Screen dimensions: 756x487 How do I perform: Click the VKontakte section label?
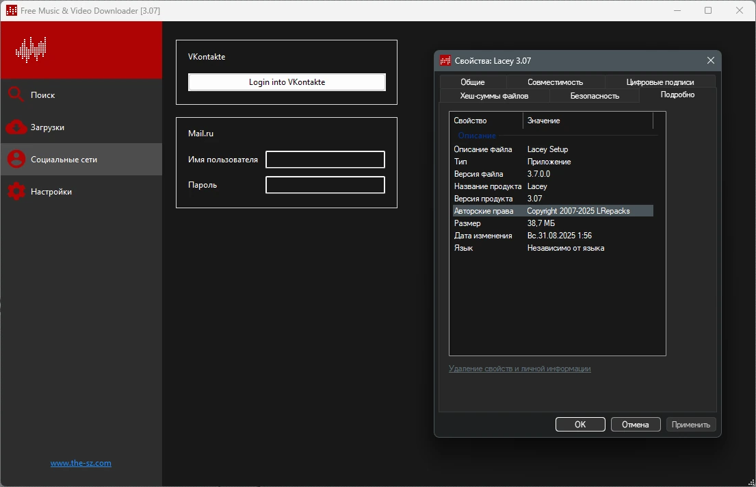coord(207,56)
